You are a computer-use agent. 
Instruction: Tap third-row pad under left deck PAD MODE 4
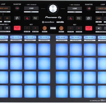[x=44, y=78]
